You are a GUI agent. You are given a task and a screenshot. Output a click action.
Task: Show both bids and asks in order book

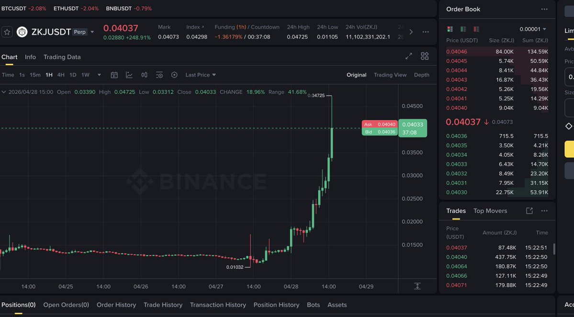(450, 29)
